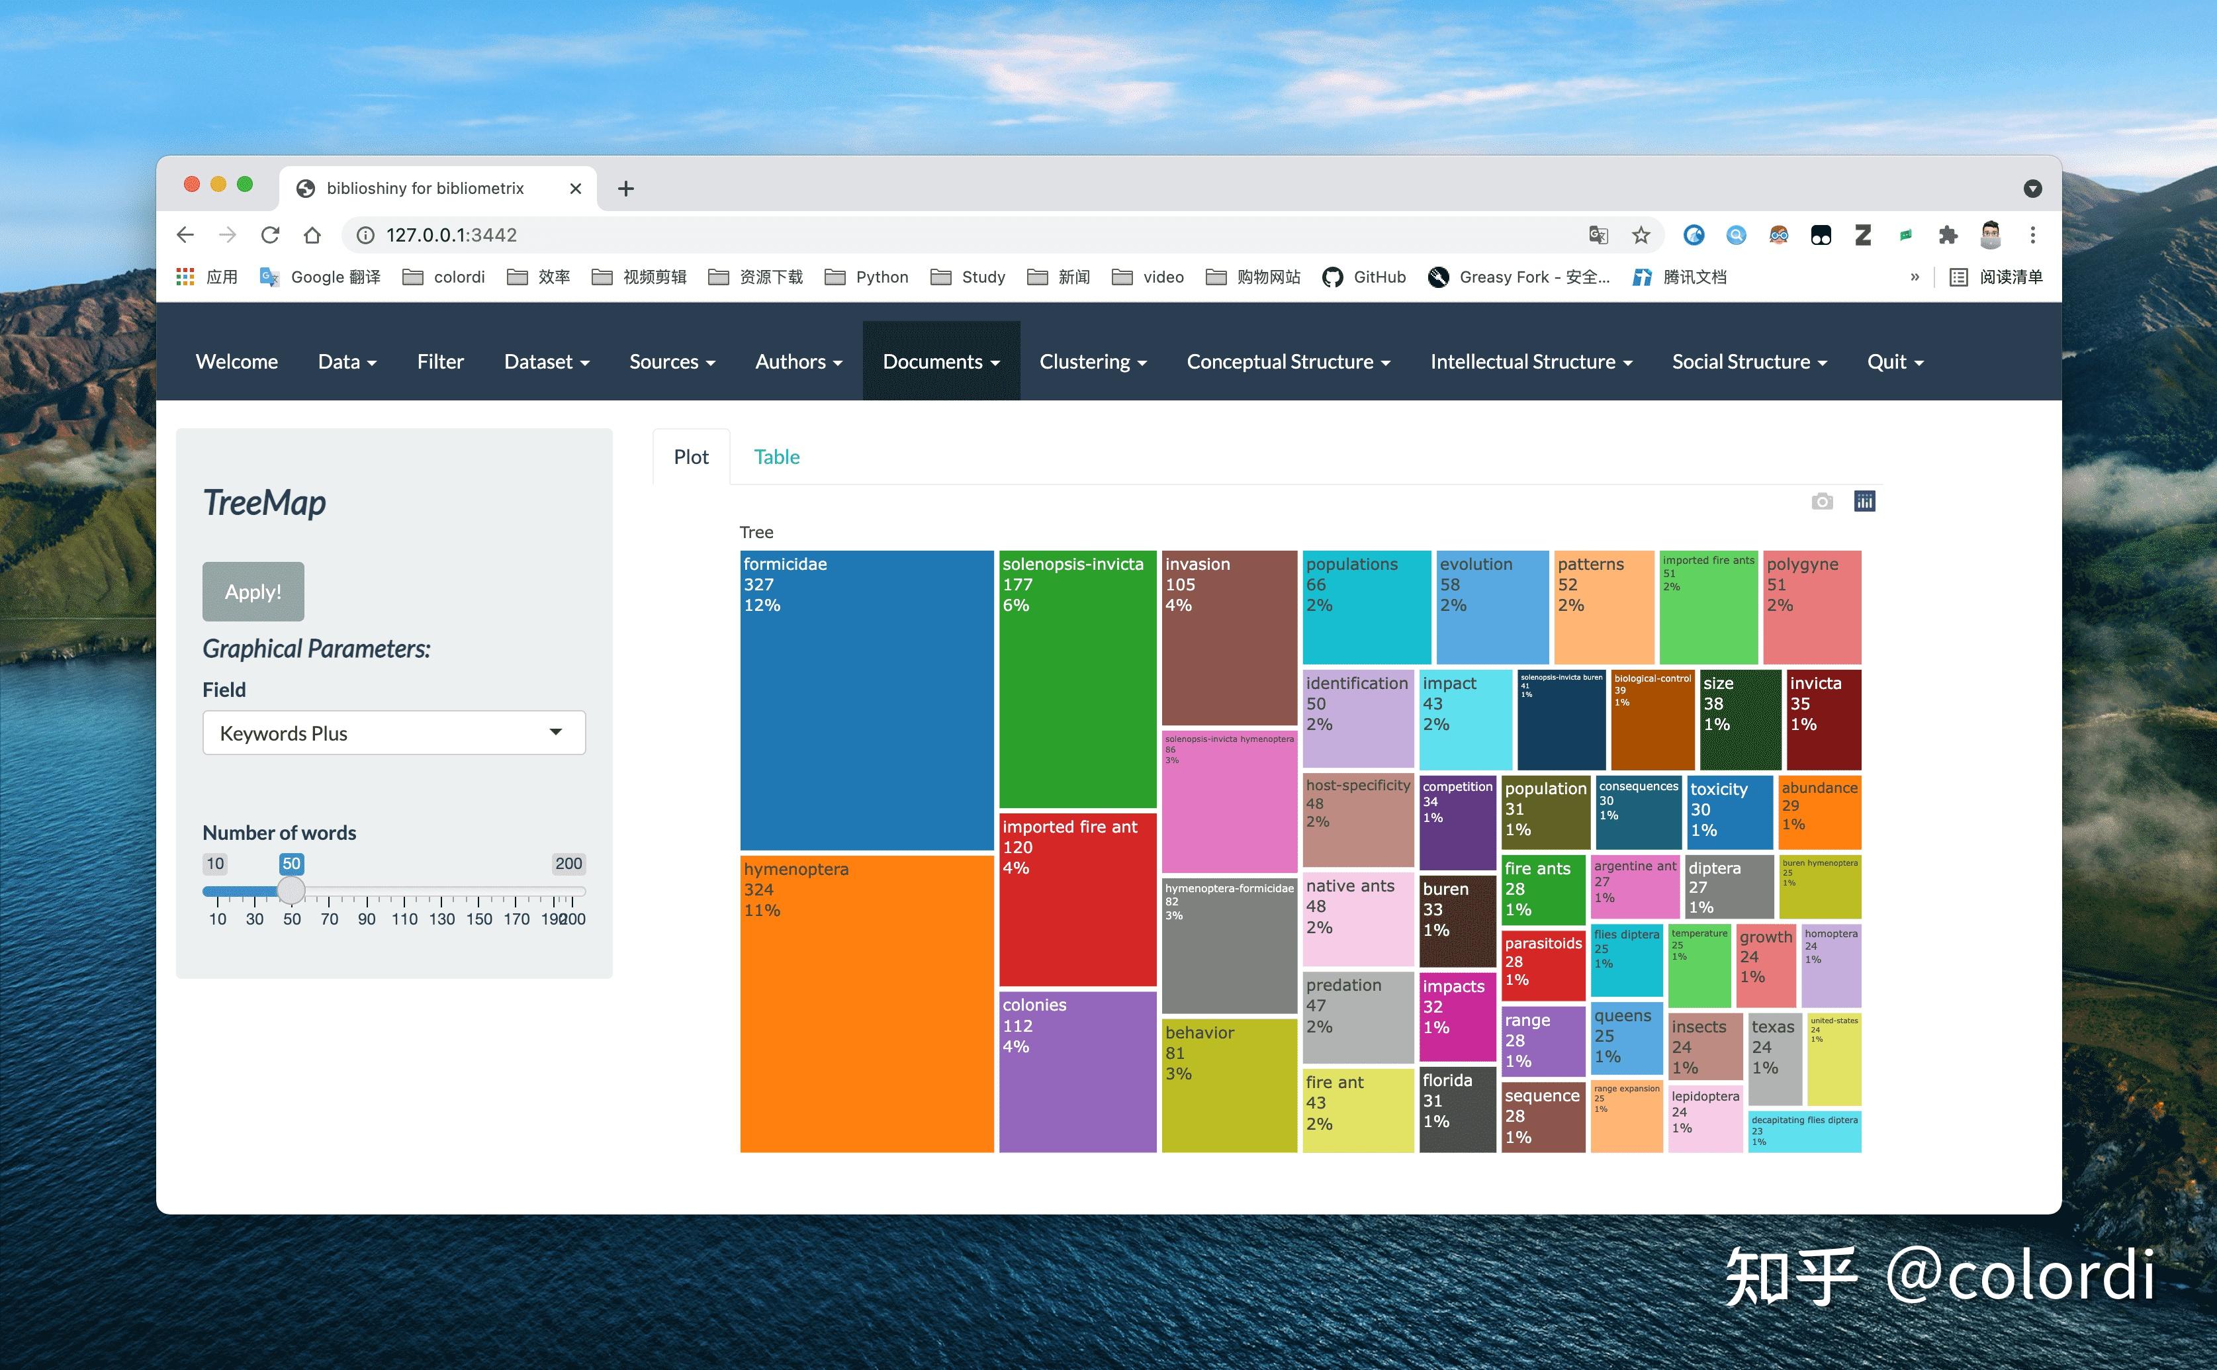Reload the page with the refresh icon
Image resolution: width=2217 pixels, height=1370 pixels.
(270, 236)
